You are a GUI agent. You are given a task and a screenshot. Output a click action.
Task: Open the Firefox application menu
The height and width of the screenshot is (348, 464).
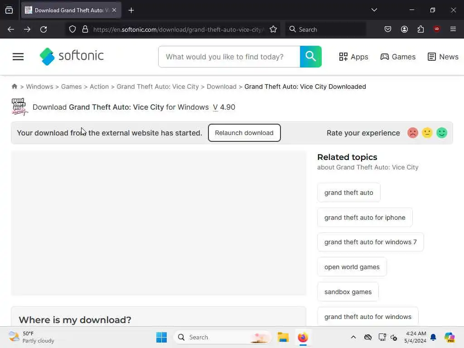click(453, 29)
